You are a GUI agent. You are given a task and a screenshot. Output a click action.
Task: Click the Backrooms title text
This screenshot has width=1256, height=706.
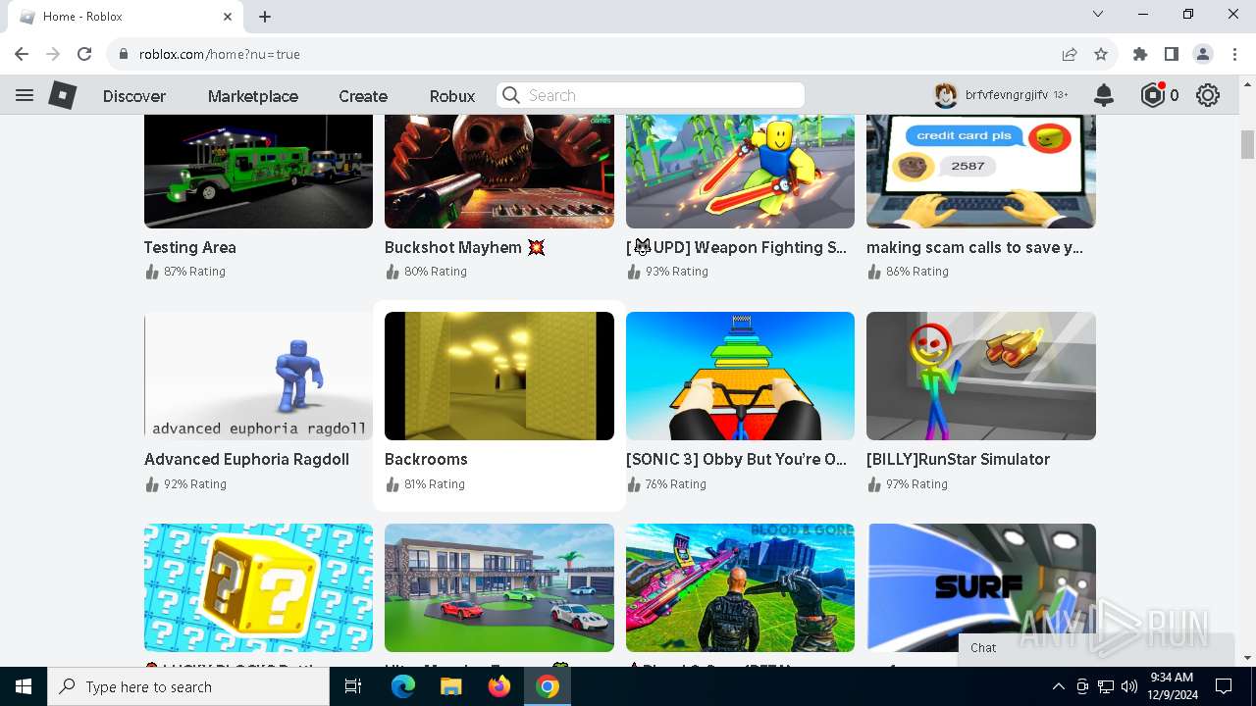coord(426,459)
